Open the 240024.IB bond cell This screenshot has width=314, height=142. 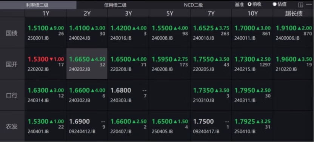87,33
